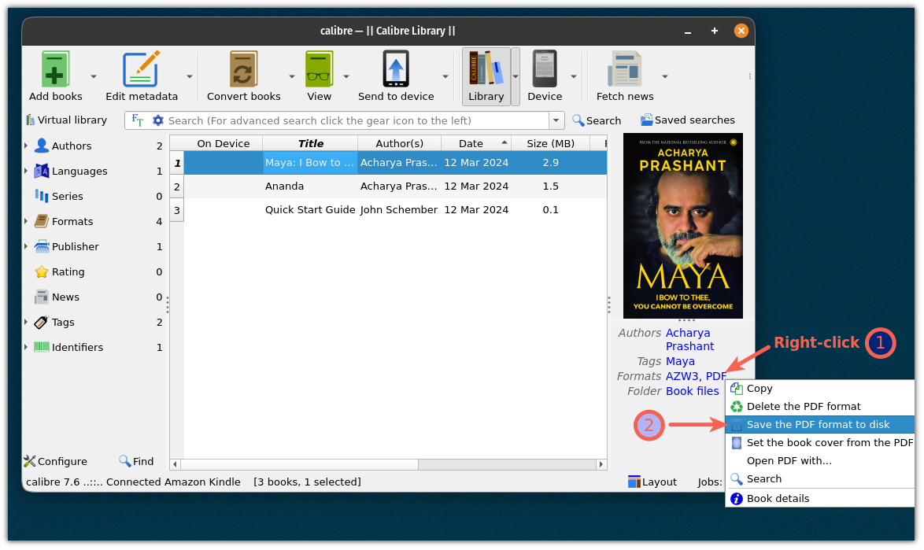The image size is (924, 550).
Task: Open the advanced search gear icon
Action: click(157, 120)
